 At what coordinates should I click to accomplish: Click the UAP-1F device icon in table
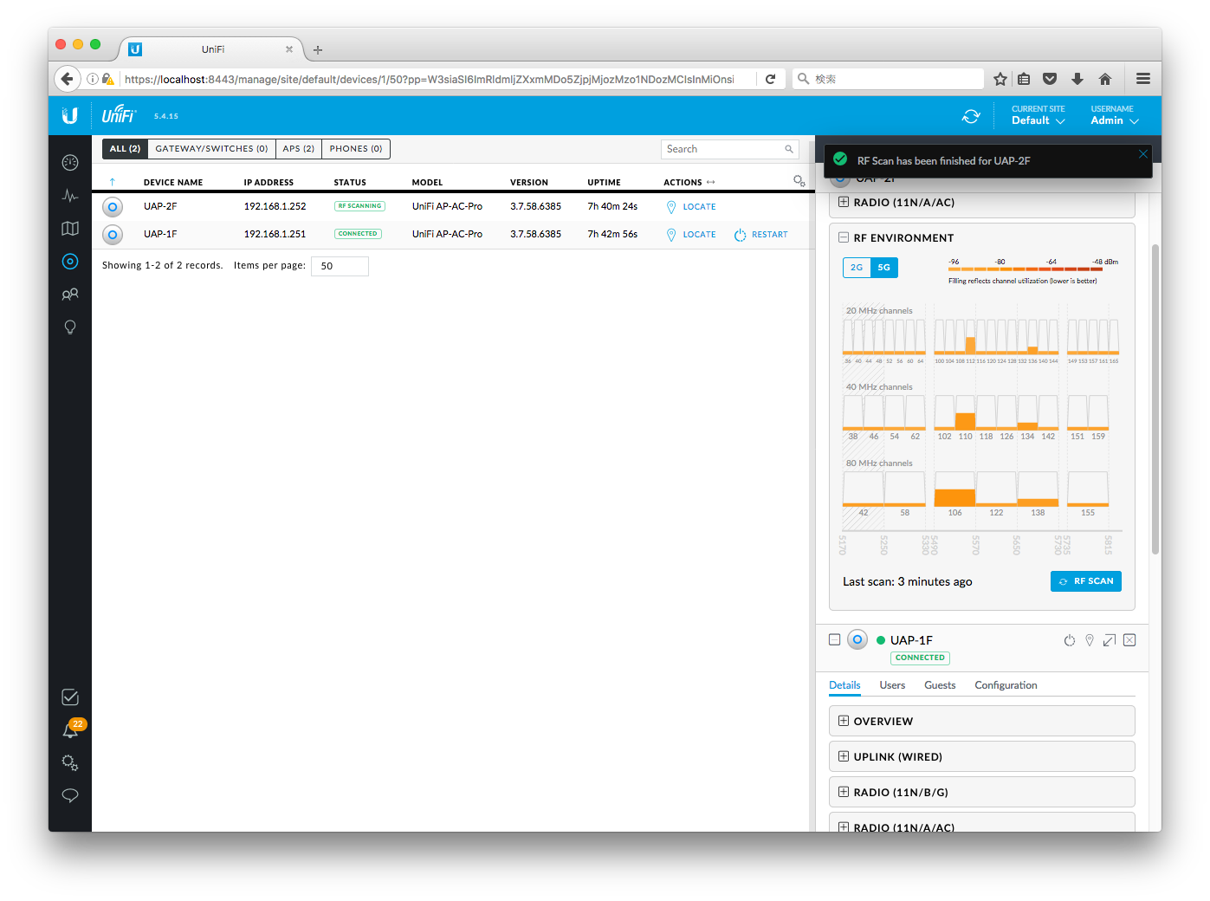coord(113,235)
